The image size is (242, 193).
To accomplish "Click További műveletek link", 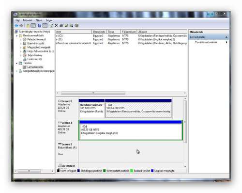I will tap(206, 42).
